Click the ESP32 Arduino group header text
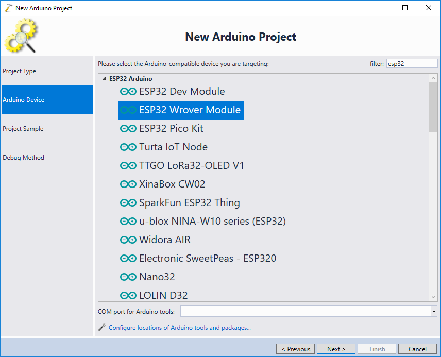Image resolution: width=441 pixels, height=357 pixels. tap(130, 78)
